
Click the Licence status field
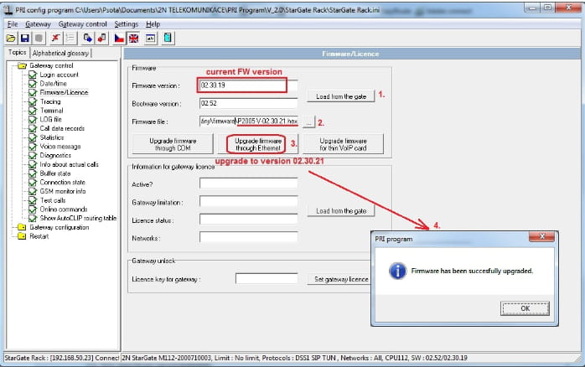[248, 220]
